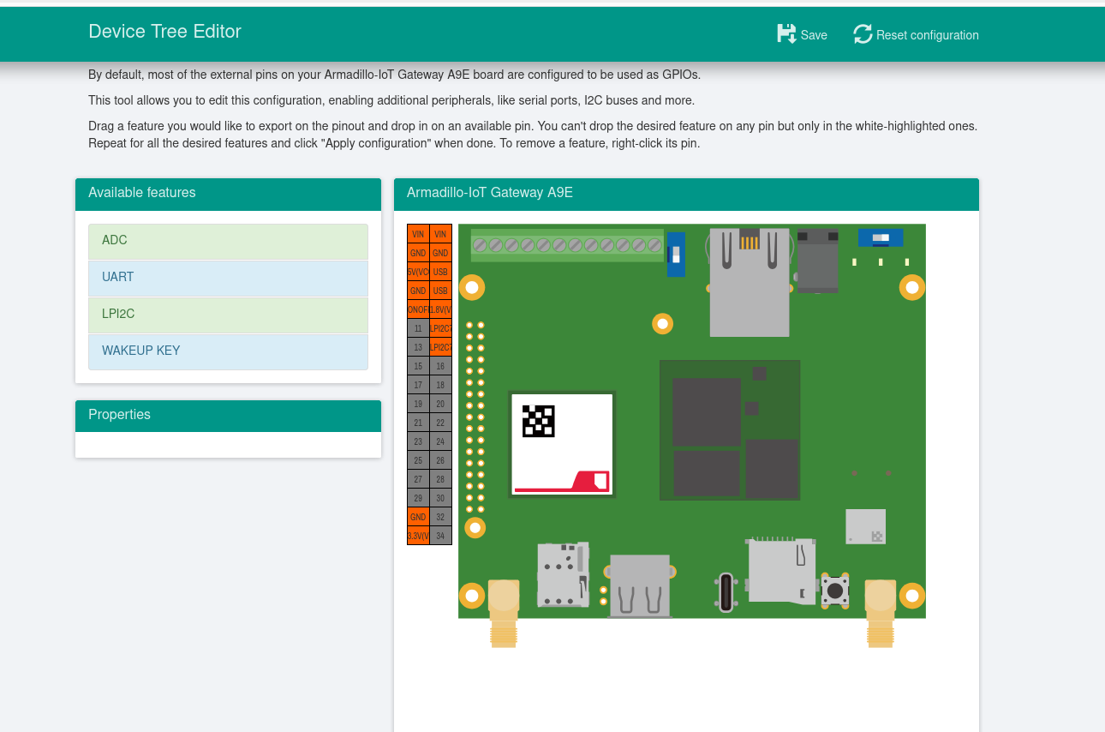Select the UART feature
The width and height of the screenshot is (1105, 732).
[228, 278]
